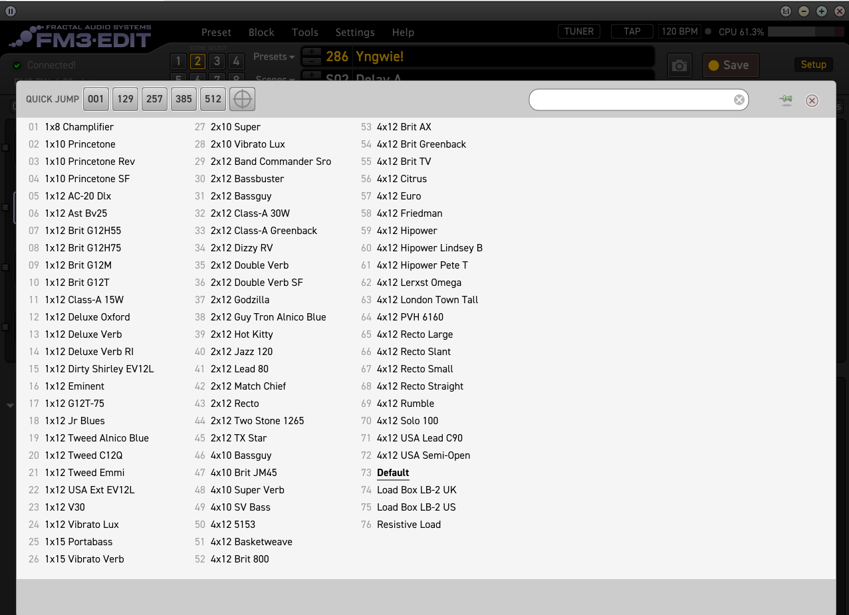Open the Preset menu

pyautogui.click(x=217, y=32)
